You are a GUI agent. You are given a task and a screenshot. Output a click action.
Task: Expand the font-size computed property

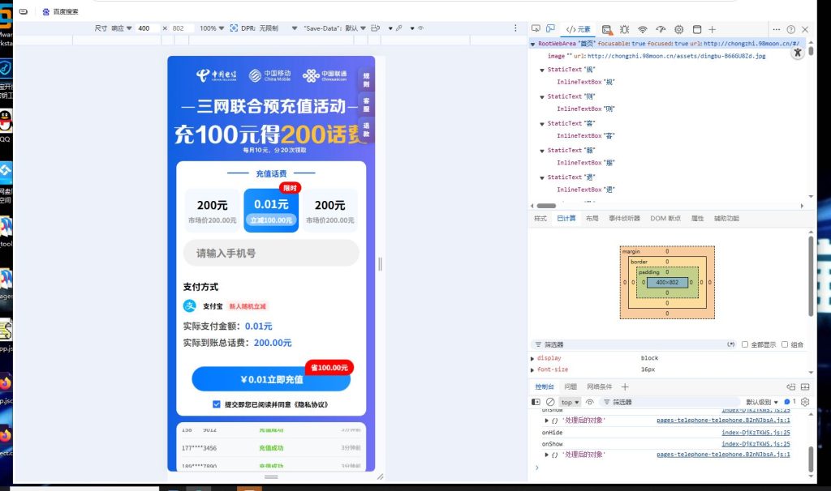(x=532, y=369)
